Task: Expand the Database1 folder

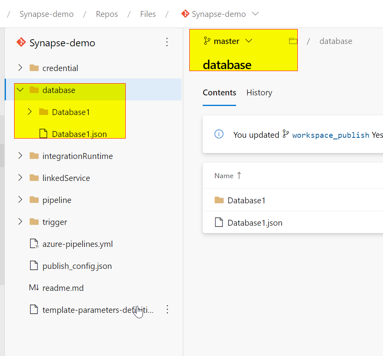Action: (29, 112)
